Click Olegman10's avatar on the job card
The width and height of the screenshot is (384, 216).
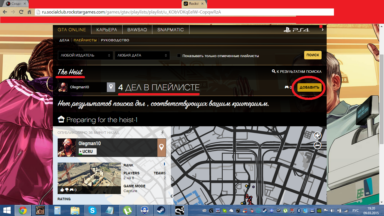[67, 148]
